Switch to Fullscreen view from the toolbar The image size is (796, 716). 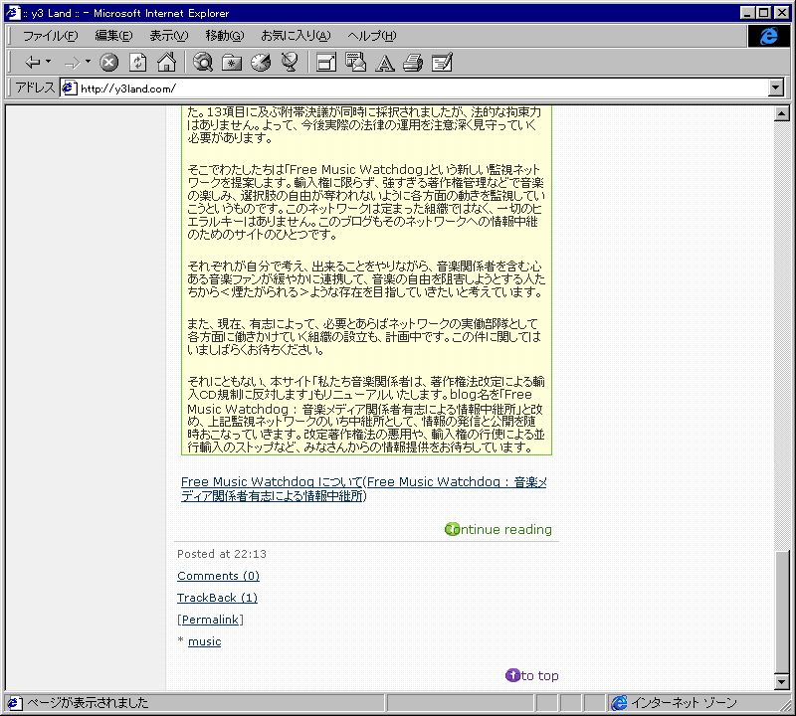326,63
